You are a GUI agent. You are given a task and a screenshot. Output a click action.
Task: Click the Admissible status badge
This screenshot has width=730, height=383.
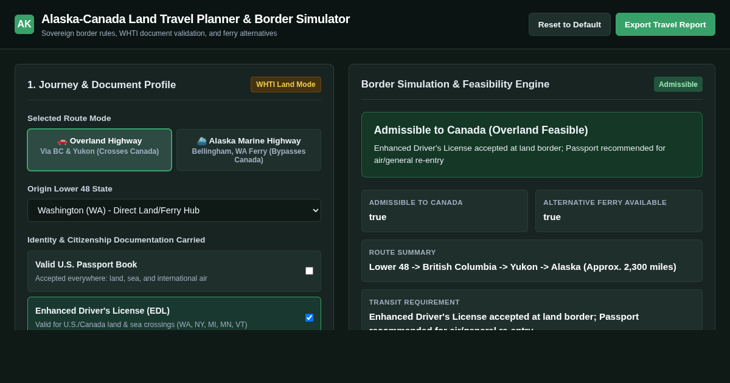click(x=678, y=85)
